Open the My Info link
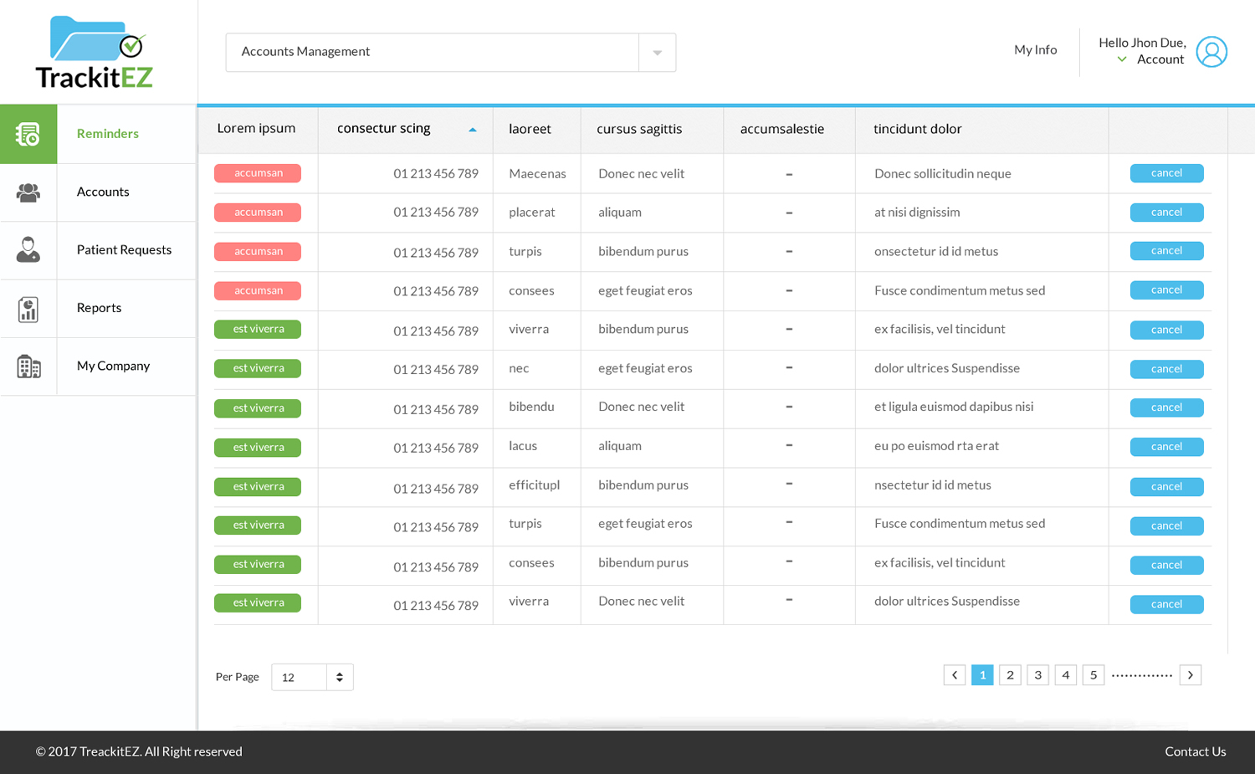The height and width of the screenshot is (774, 1255). click(x=1035, y=50)
